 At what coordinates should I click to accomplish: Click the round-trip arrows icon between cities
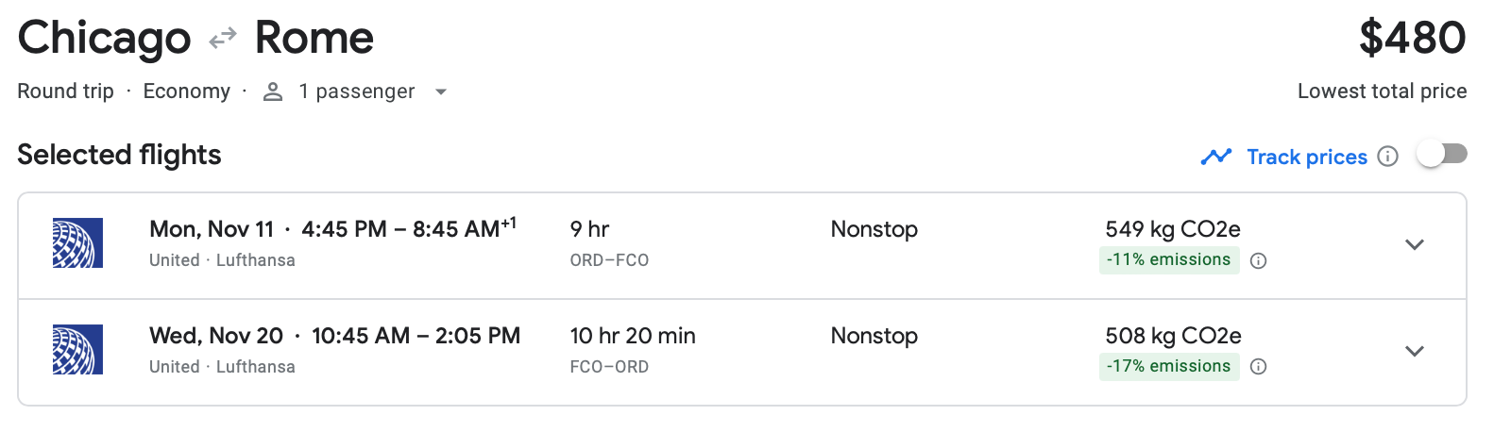(x=223, y=39)
